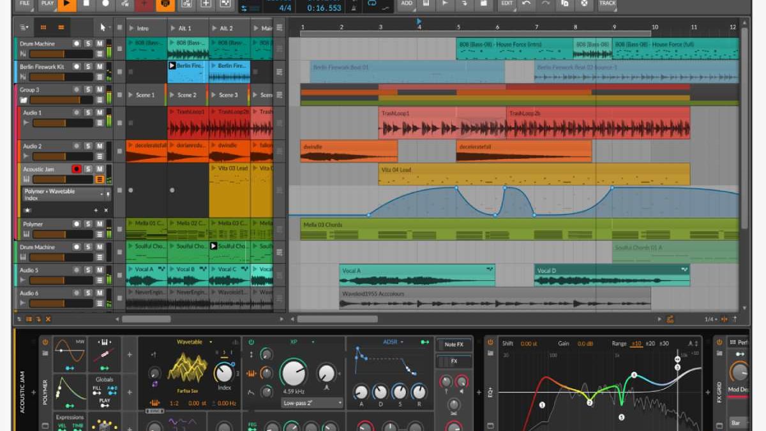Mute the Polymer track
This screenshot has height=431, width=766.
pos(100,224)
